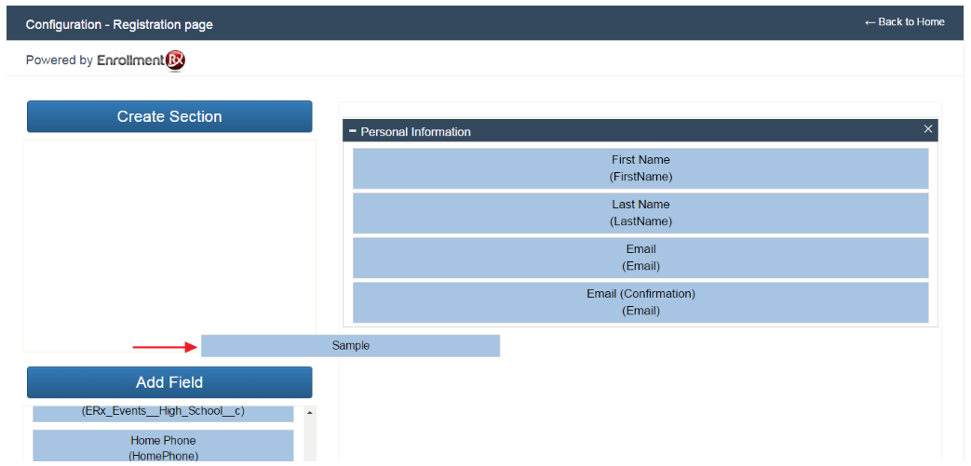The image size is (971, 466).
Task: Select the First Name (FirstName) field block
Action: 641,168
